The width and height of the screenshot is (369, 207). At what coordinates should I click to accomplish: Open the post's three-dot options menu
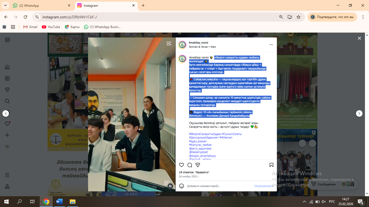click(271, 45)
